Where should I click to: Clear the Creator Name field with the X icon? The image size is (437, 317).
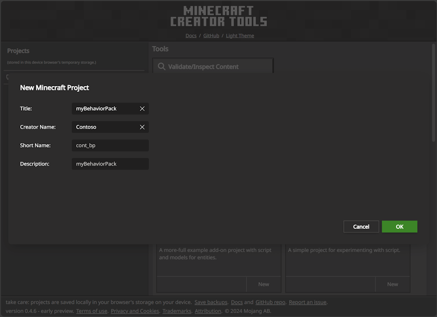tap(142, 127)
